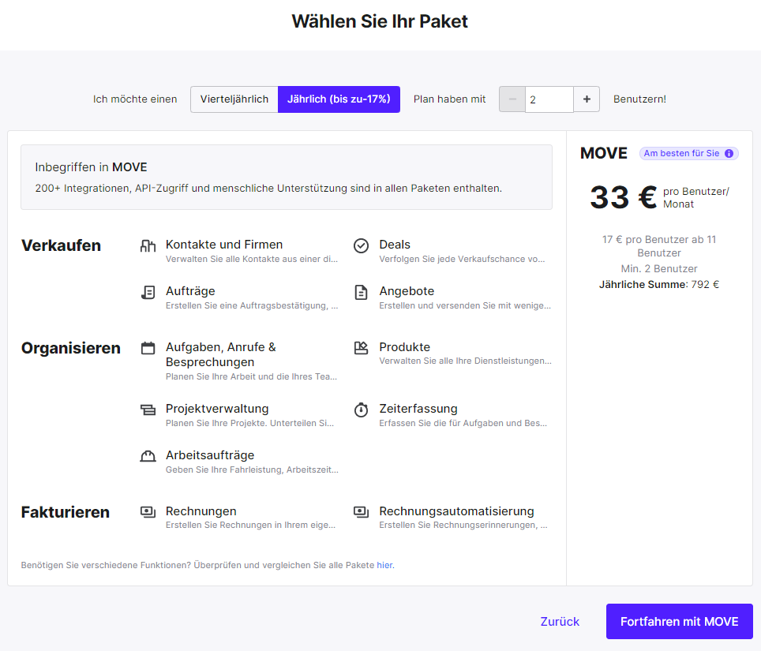Click the Organisieren section heading
The width and height of the screenshot is (761, 651).
pyautogui.click(x=71, y=348)
